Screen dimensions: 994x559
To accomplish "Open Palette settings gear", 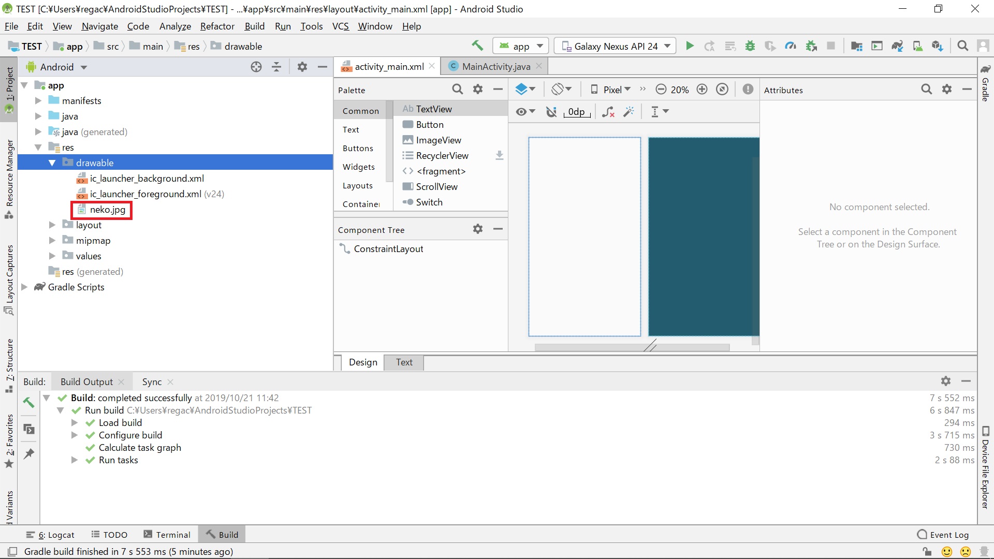I will 478,90.
